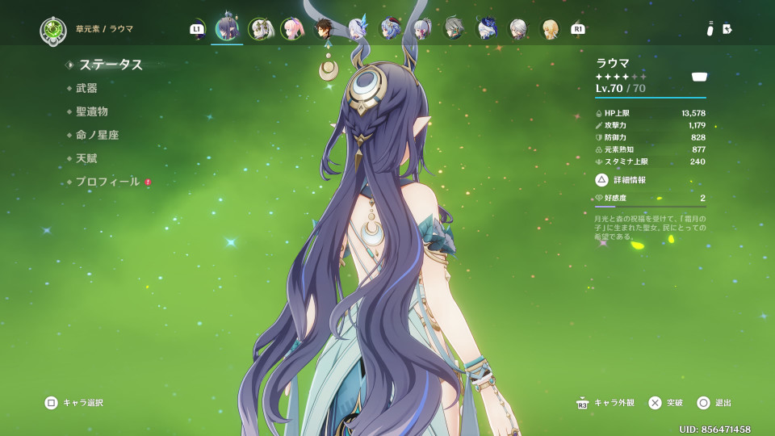
Task: Click the 防御力 shield icon
Action: (598, 137)
